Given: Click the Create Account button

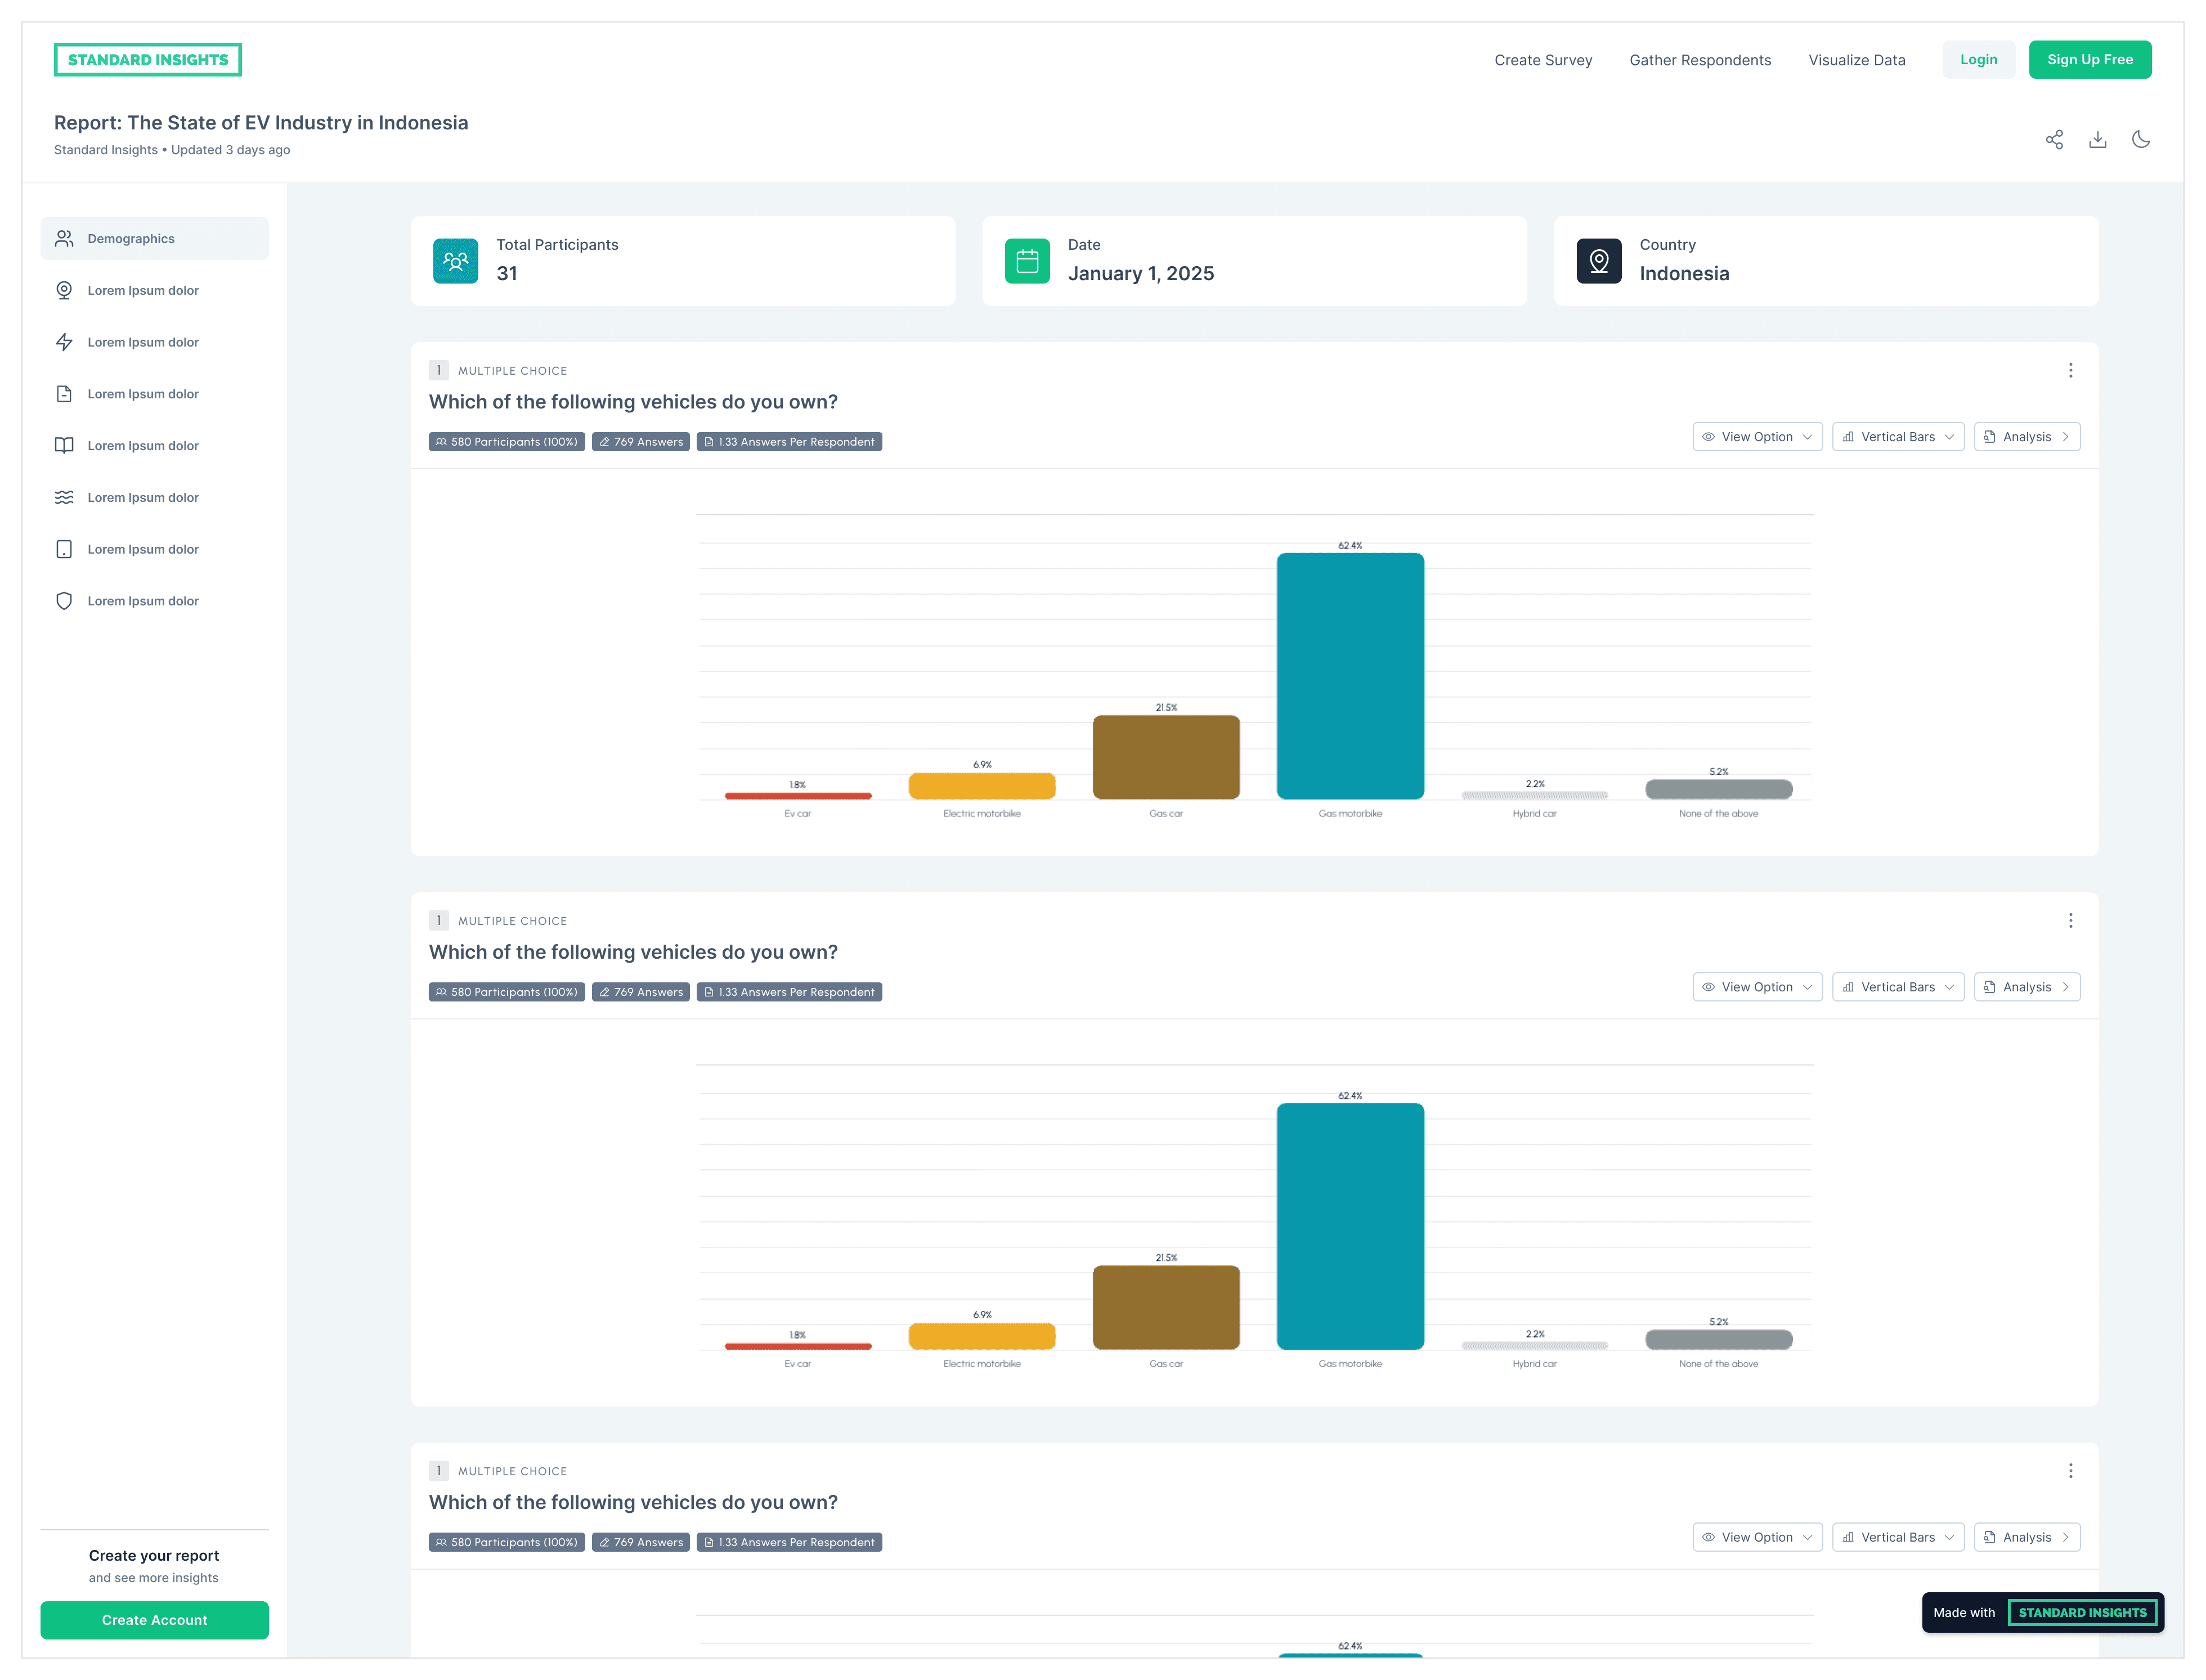Looking at the screenshot, I should (155, 1620).
